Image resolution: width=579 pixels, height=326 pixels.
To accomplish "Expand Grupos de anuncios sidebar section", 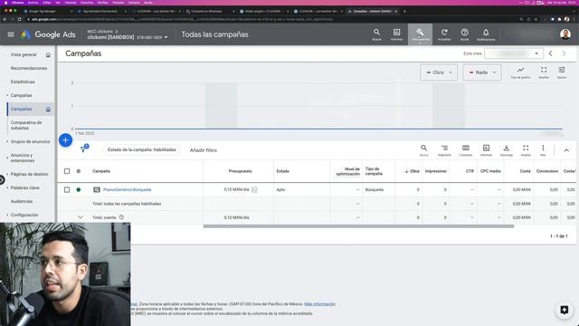I will tap(7, 141).
